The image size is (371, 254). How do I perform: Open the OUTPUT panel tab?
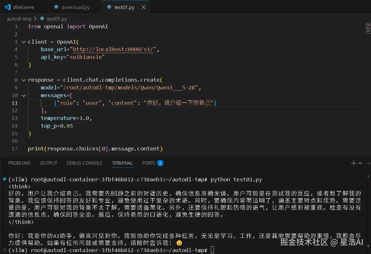49,163
